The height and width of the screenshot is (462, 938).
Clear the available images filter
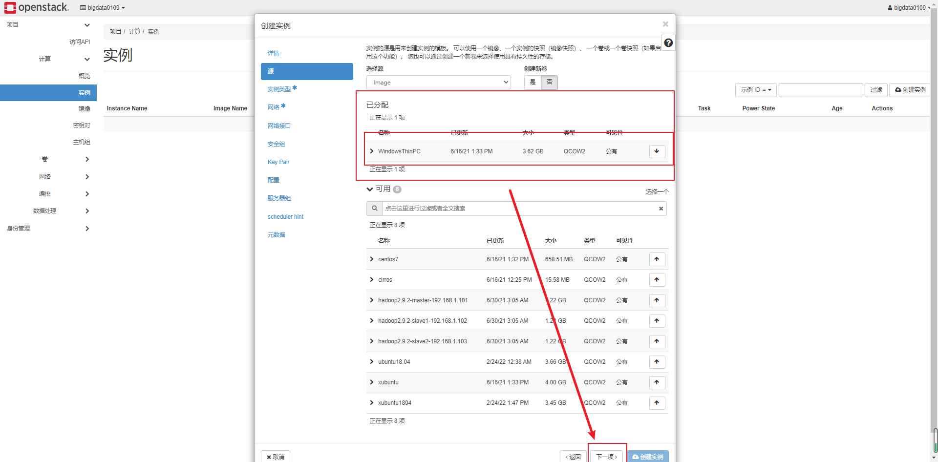coord(661,209)
